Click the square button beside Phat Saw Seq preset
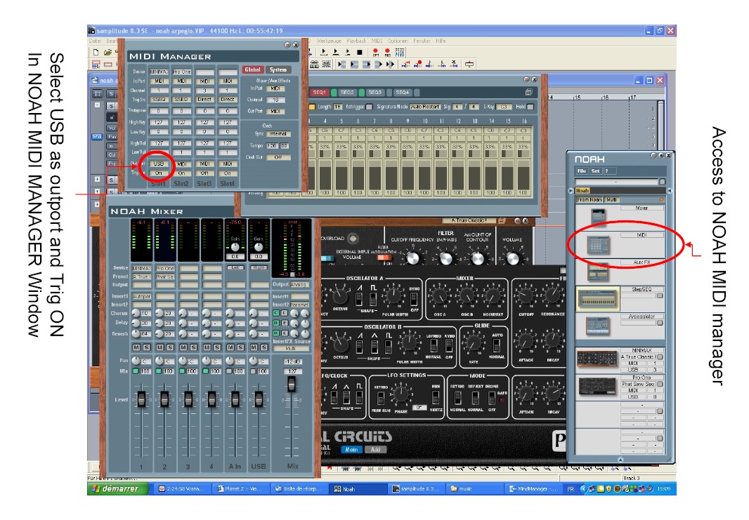 coord(660,384)
